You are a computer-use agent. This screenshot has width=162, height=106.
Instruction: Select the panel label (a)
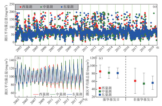click(155, 7)
